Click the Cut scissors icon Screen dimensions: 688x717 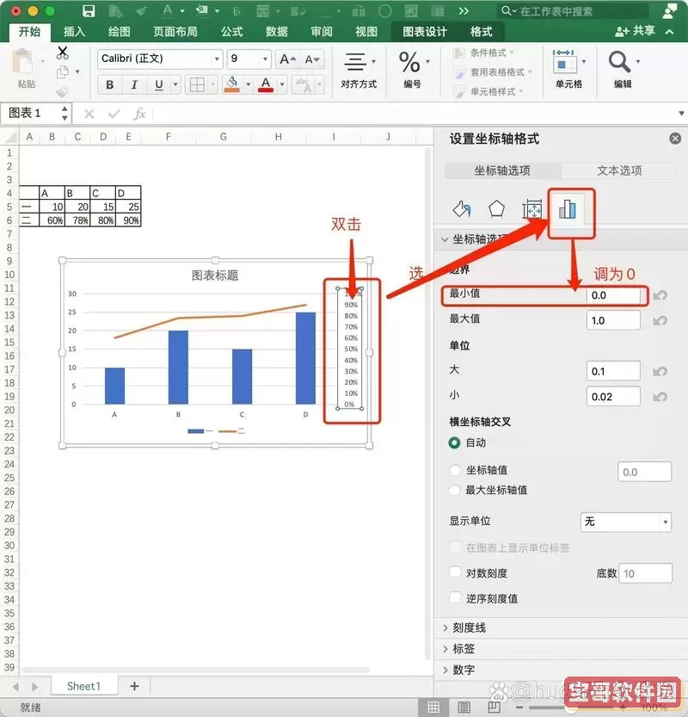click(63, 53)
